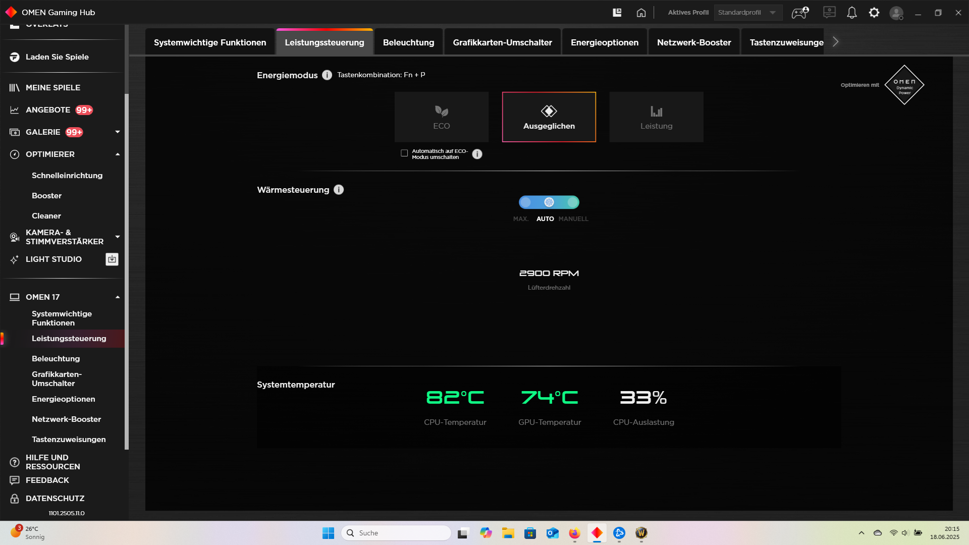Screen dimensions: 969x545
Task: Click the OMEN Dynamic Power diamond logo
Action: pyautogui.click(x=904, y=85)
